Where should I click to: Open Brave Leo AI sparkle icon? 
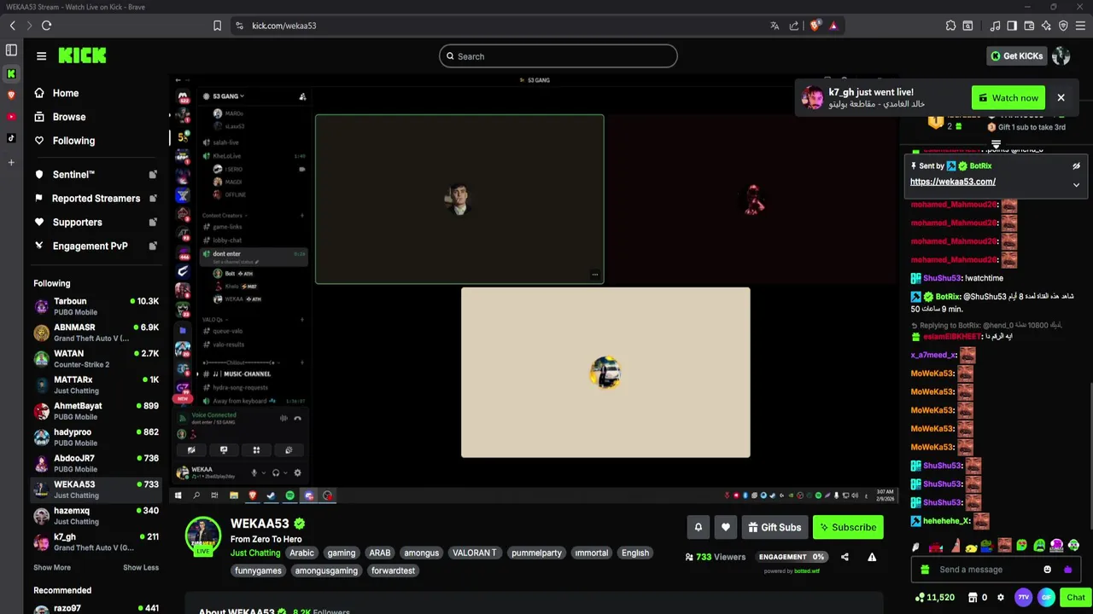click(1046, 26)
